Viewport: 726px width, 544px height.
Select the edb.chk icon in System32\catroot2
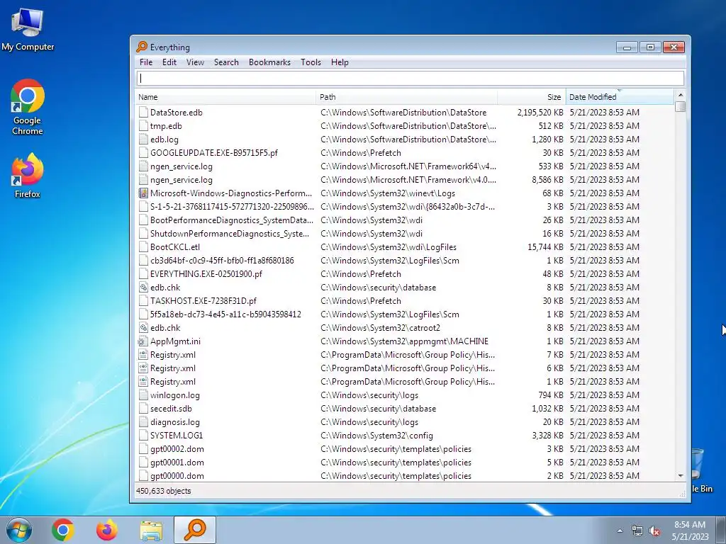143,327
